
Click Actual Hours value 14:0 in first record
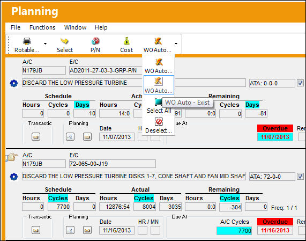click(x=115, y=113)
